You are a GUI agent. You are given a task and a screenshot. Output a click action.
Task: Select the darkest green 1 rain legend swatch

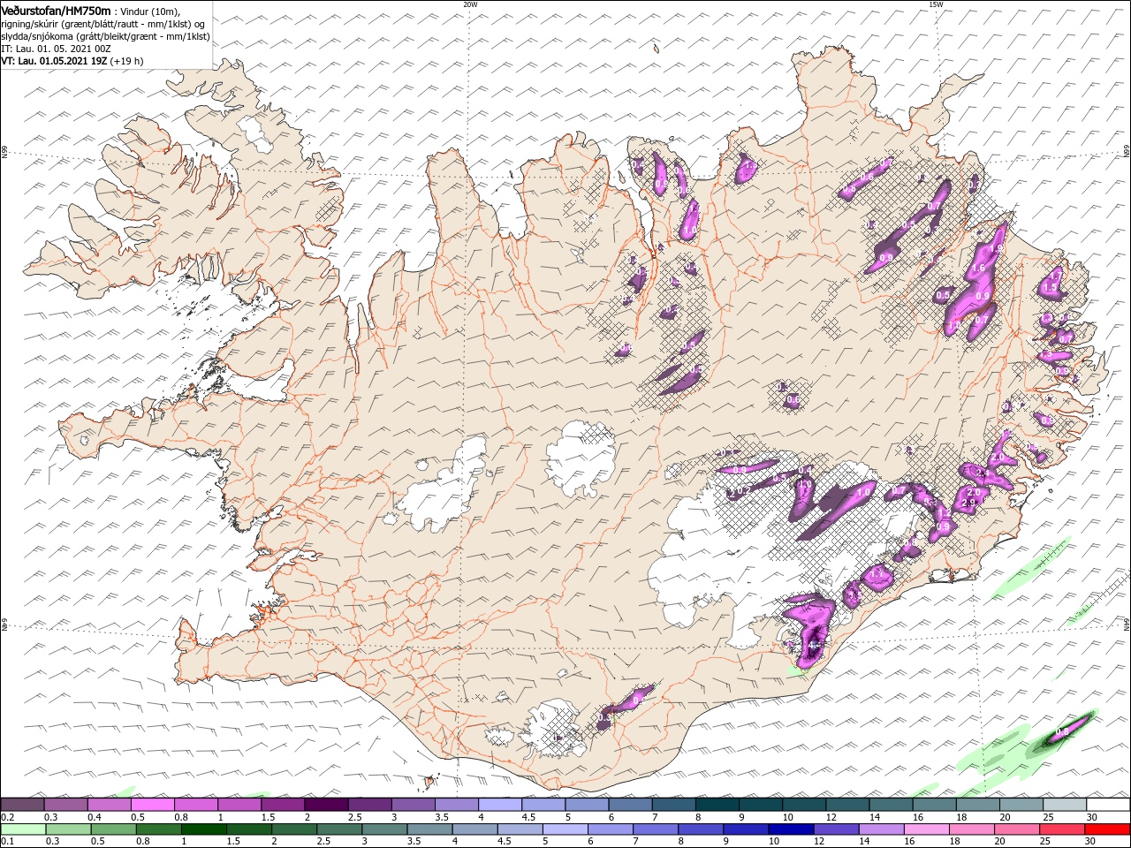[x=203, y=829]
